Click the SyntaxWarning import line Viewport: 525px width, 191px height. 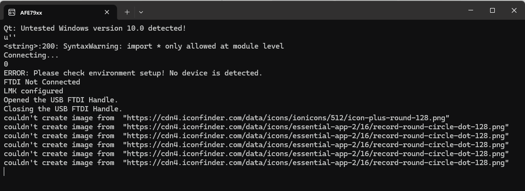144,46
